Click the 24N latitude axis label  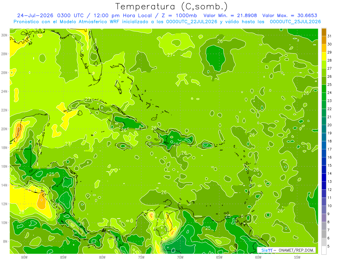4,91
